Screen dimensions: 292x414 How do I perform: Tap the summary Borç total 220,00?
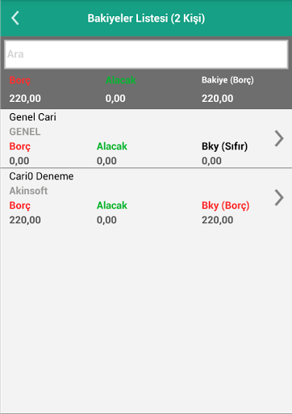click(25, 99)
